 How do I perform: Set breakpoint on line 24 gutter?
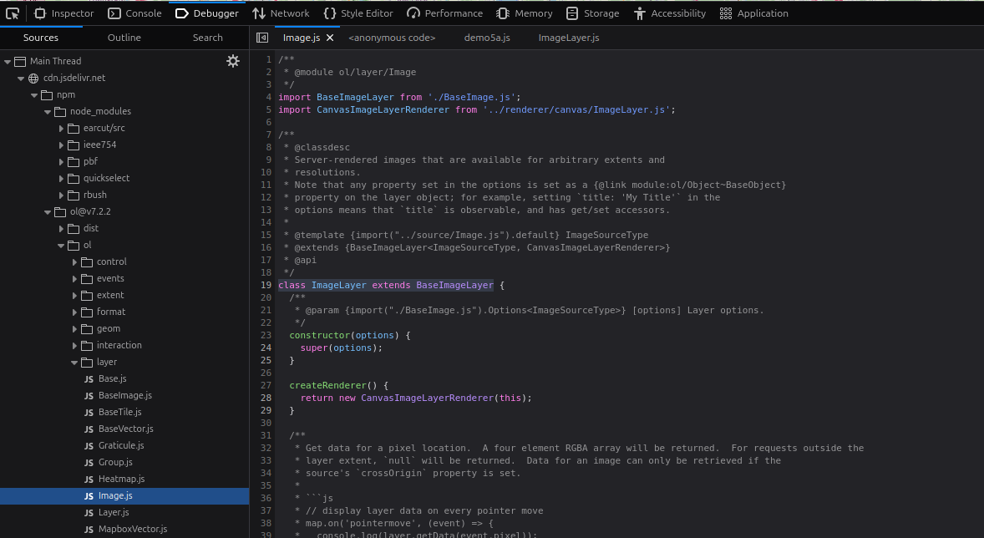click(x=266, y=348)
